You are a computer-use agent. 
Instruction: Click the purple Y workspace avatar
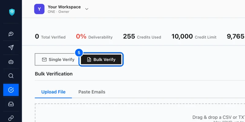(39, 9)
